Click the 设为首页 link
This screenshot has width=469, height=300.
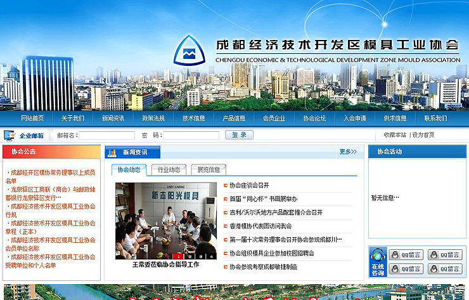pos(423,135)
